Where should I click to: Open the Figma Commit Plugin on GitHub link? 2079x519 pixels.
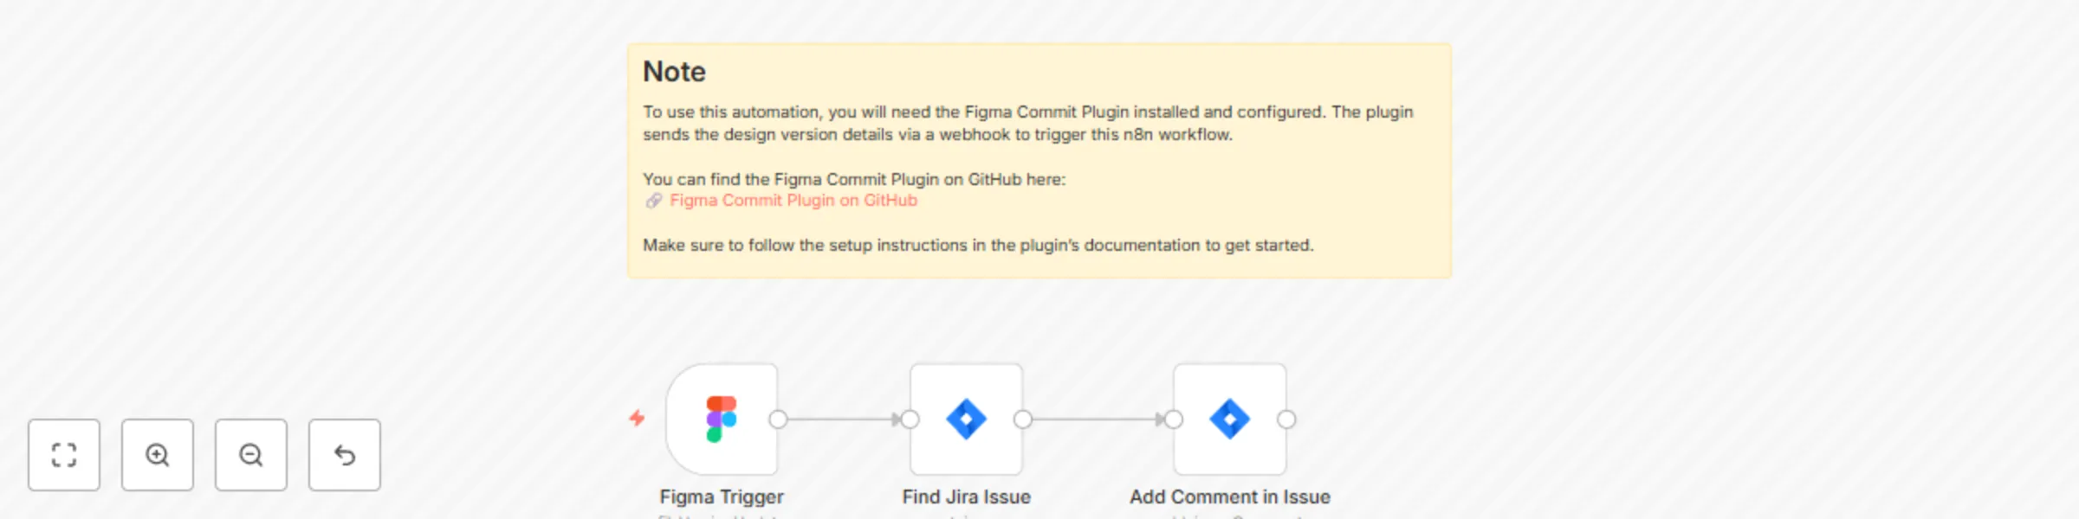pyautogui.click(x=793, y=200)
